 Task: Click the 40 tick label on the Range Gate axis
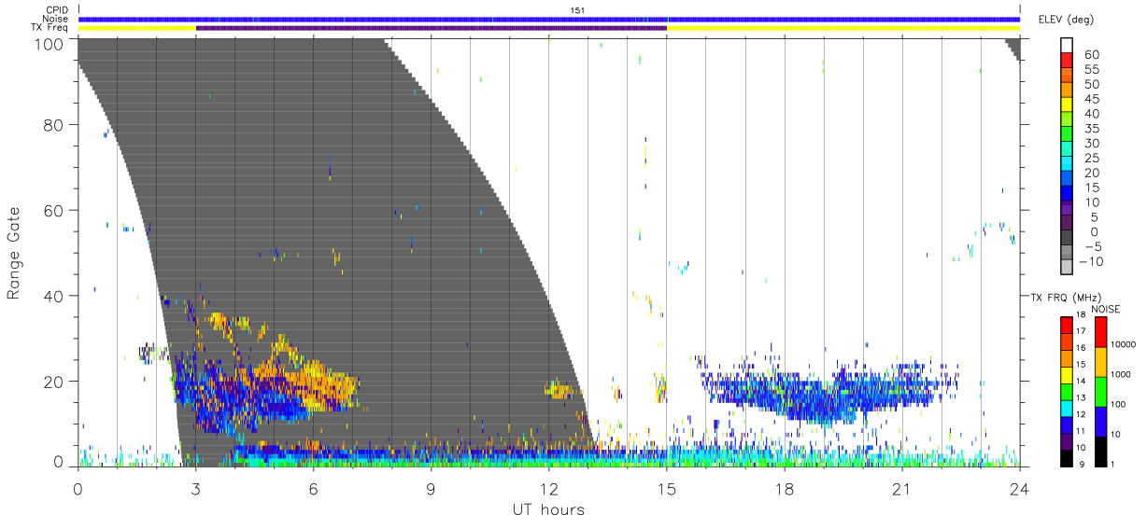[54, 296]
